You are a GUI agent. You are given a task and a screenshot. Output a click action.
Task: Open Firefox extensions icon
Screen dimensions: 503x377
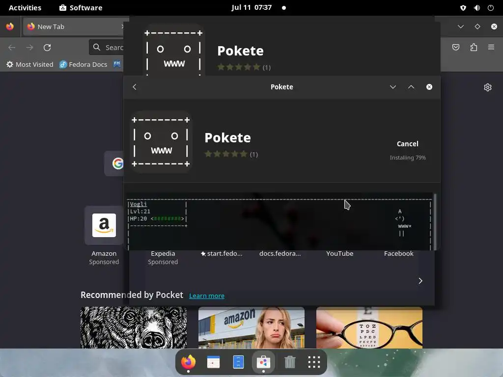[x=474, y=48]
